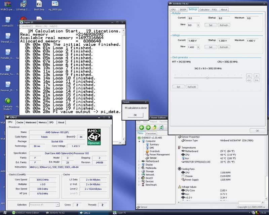Go back with EVEREST's green left arrow

click(141, 127)
